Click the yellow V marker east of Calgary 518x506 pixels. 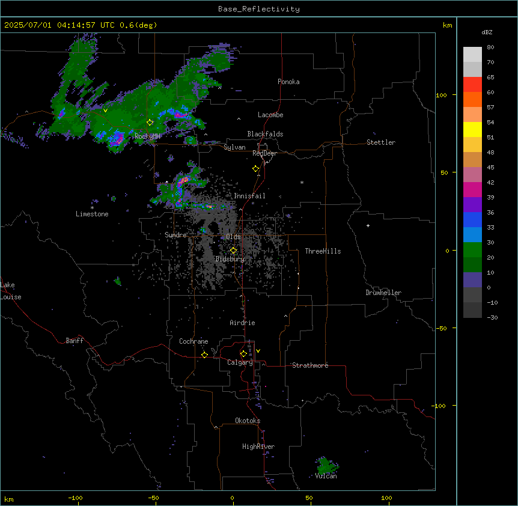(x=258, y=351)
